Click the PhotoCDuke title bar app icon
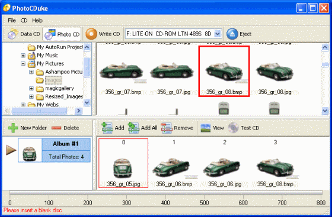The height and width of the screenshot is (217, 332). click(7, 8)
